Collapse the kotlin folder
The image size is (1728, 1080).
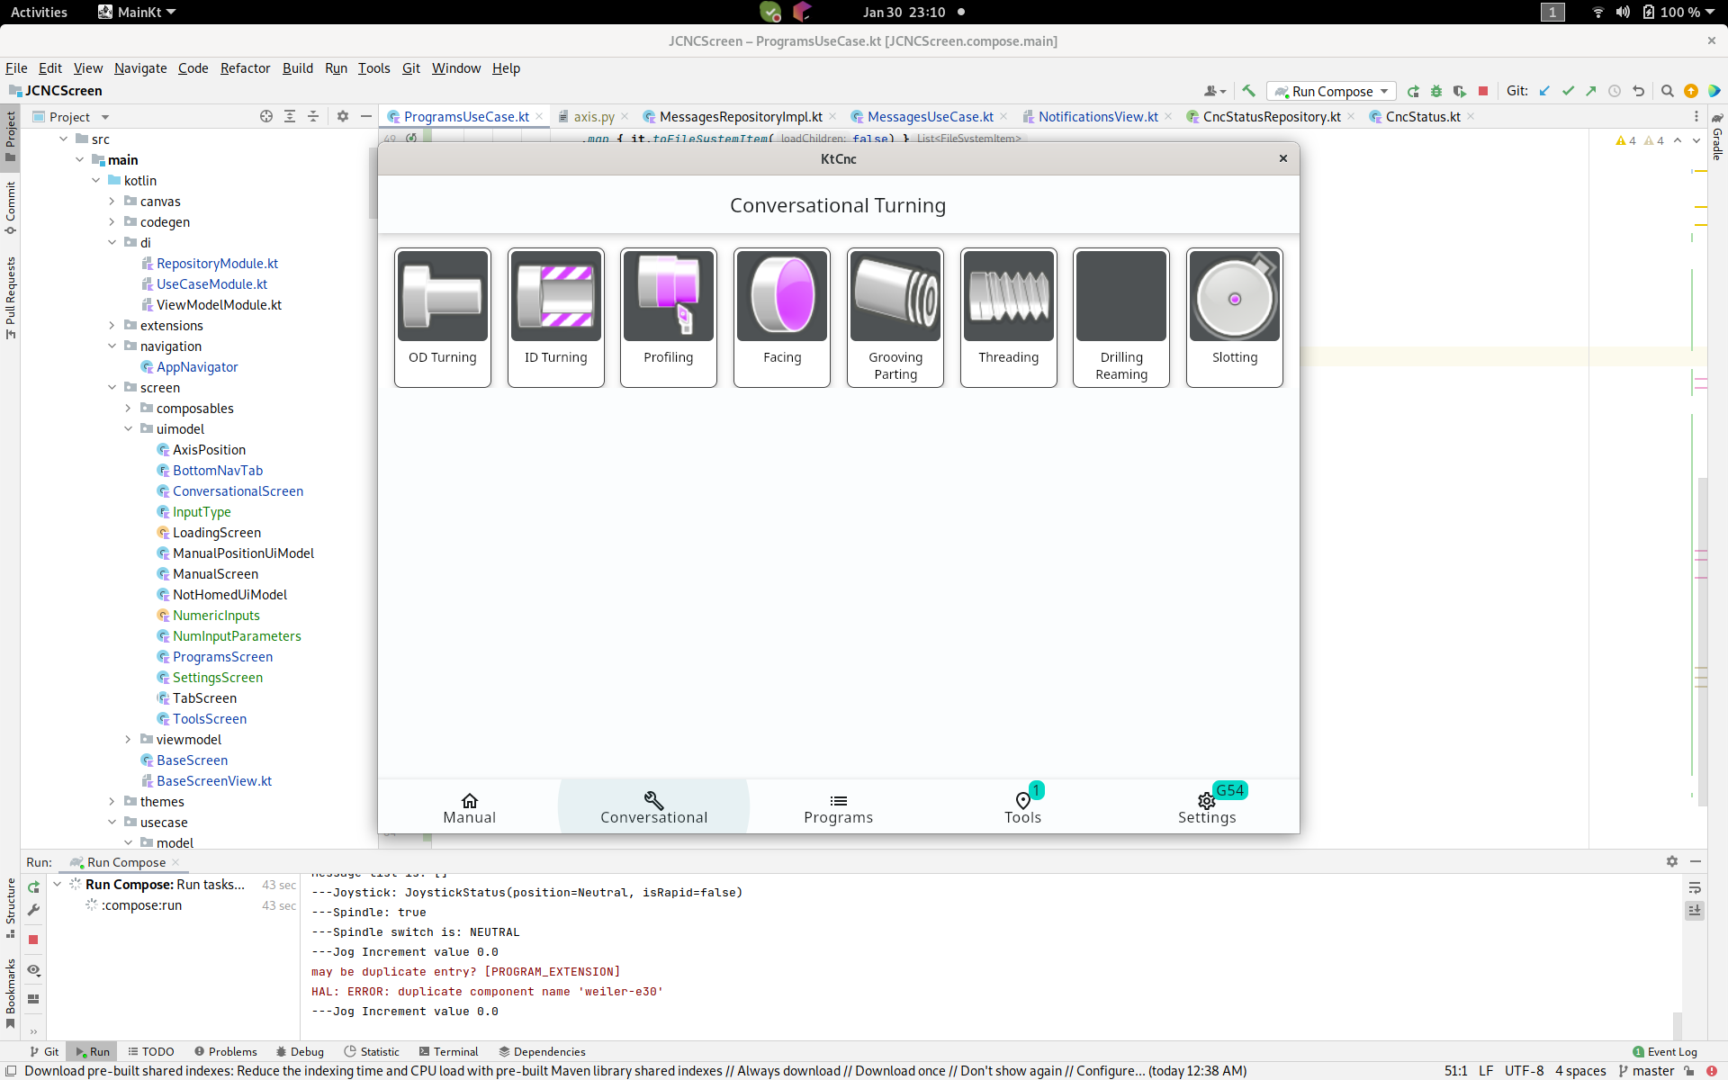(x=96, y=181)
